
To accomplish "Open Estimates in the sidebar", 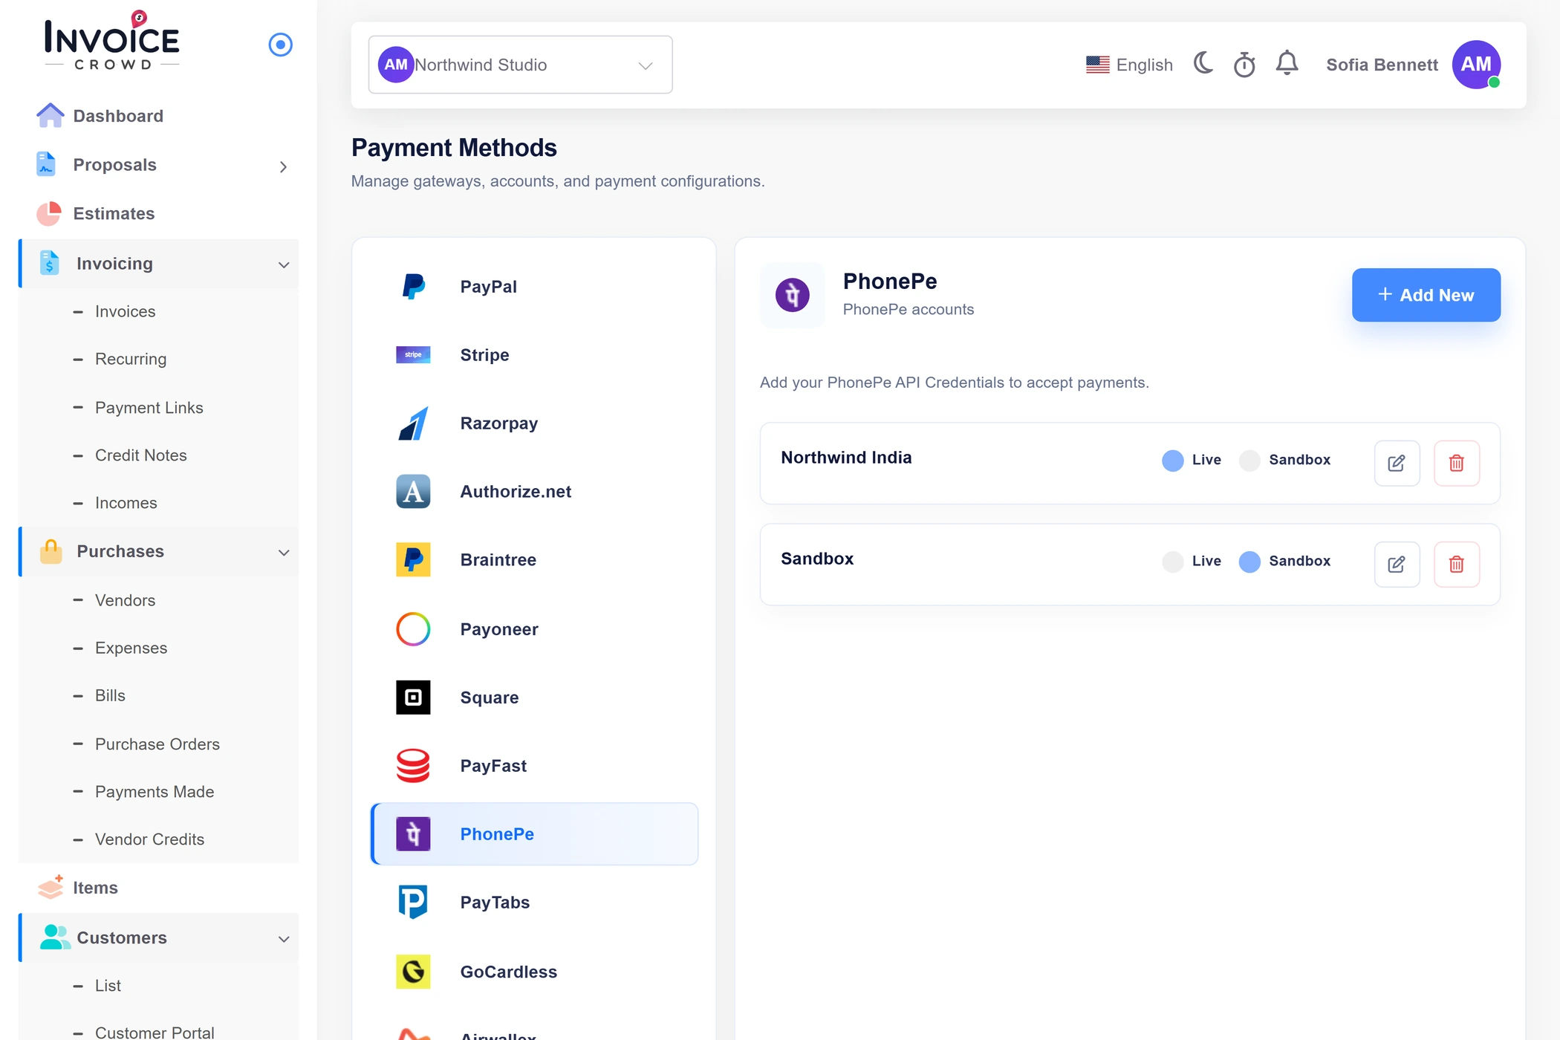I will [x=114, y=213].
